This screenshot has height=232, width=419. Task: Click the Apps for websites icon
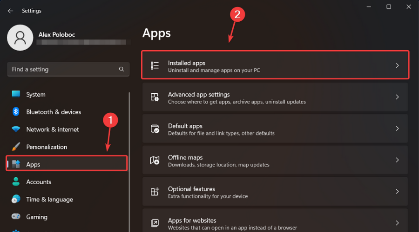[x=155, y=223]
